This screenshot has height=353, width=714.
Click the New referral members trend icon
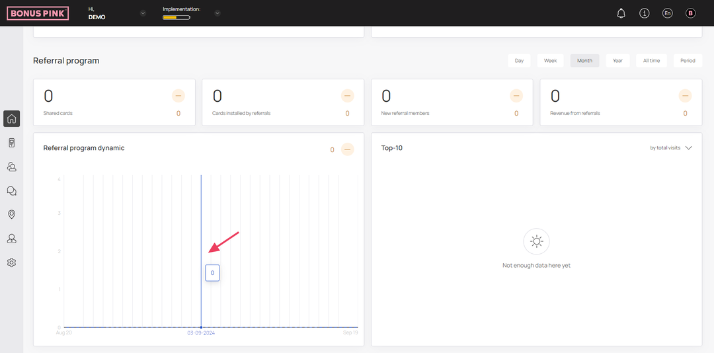516,96
